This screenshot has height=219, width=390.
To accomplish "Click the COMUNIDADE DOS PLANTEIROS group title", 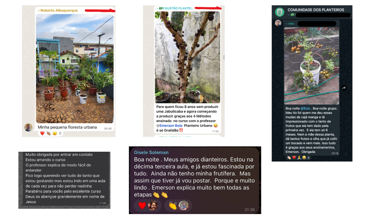I will coord(316,10).
